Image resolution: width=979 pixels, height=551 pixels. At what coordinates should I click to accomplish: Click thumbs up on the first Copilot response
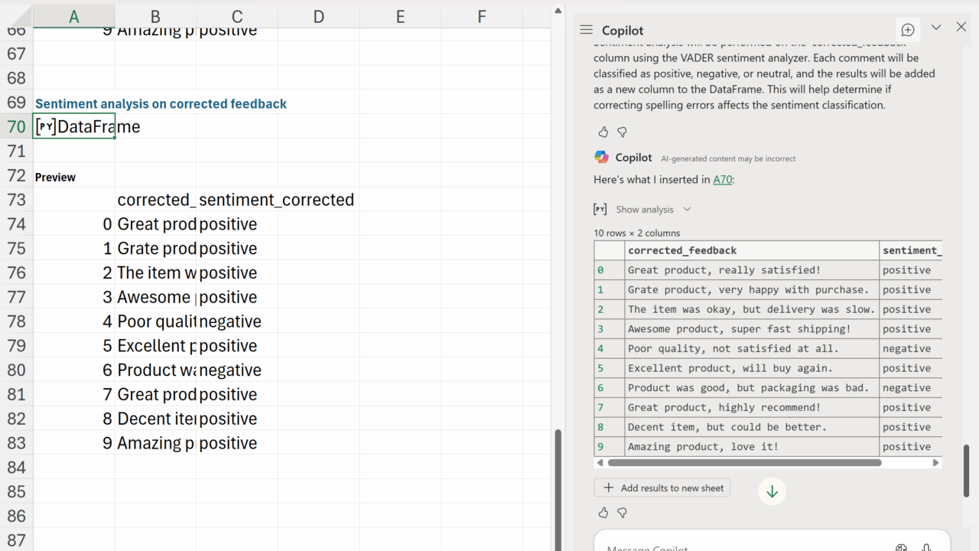(x=603, y=132)
